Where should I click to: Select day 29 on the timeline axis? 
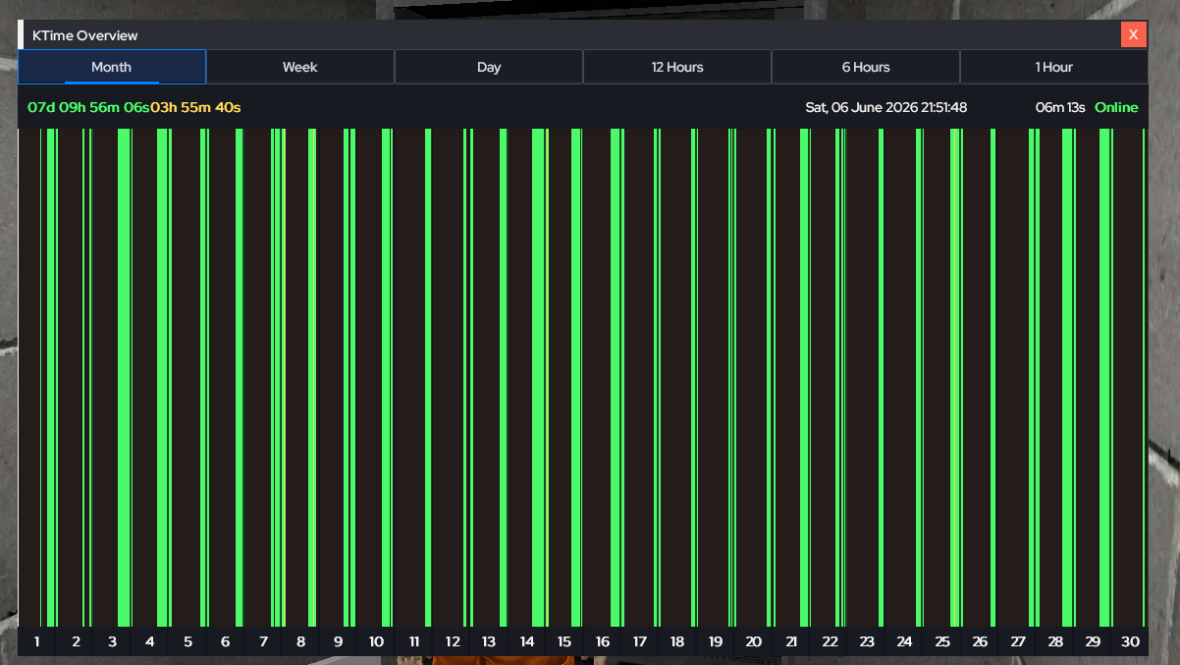pyautogui.click(x=1093, y=641)
